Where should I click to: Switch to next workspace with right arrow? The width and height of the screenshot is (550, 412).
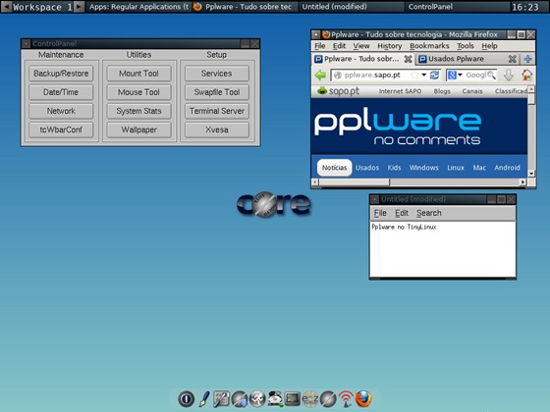(80, 7)
